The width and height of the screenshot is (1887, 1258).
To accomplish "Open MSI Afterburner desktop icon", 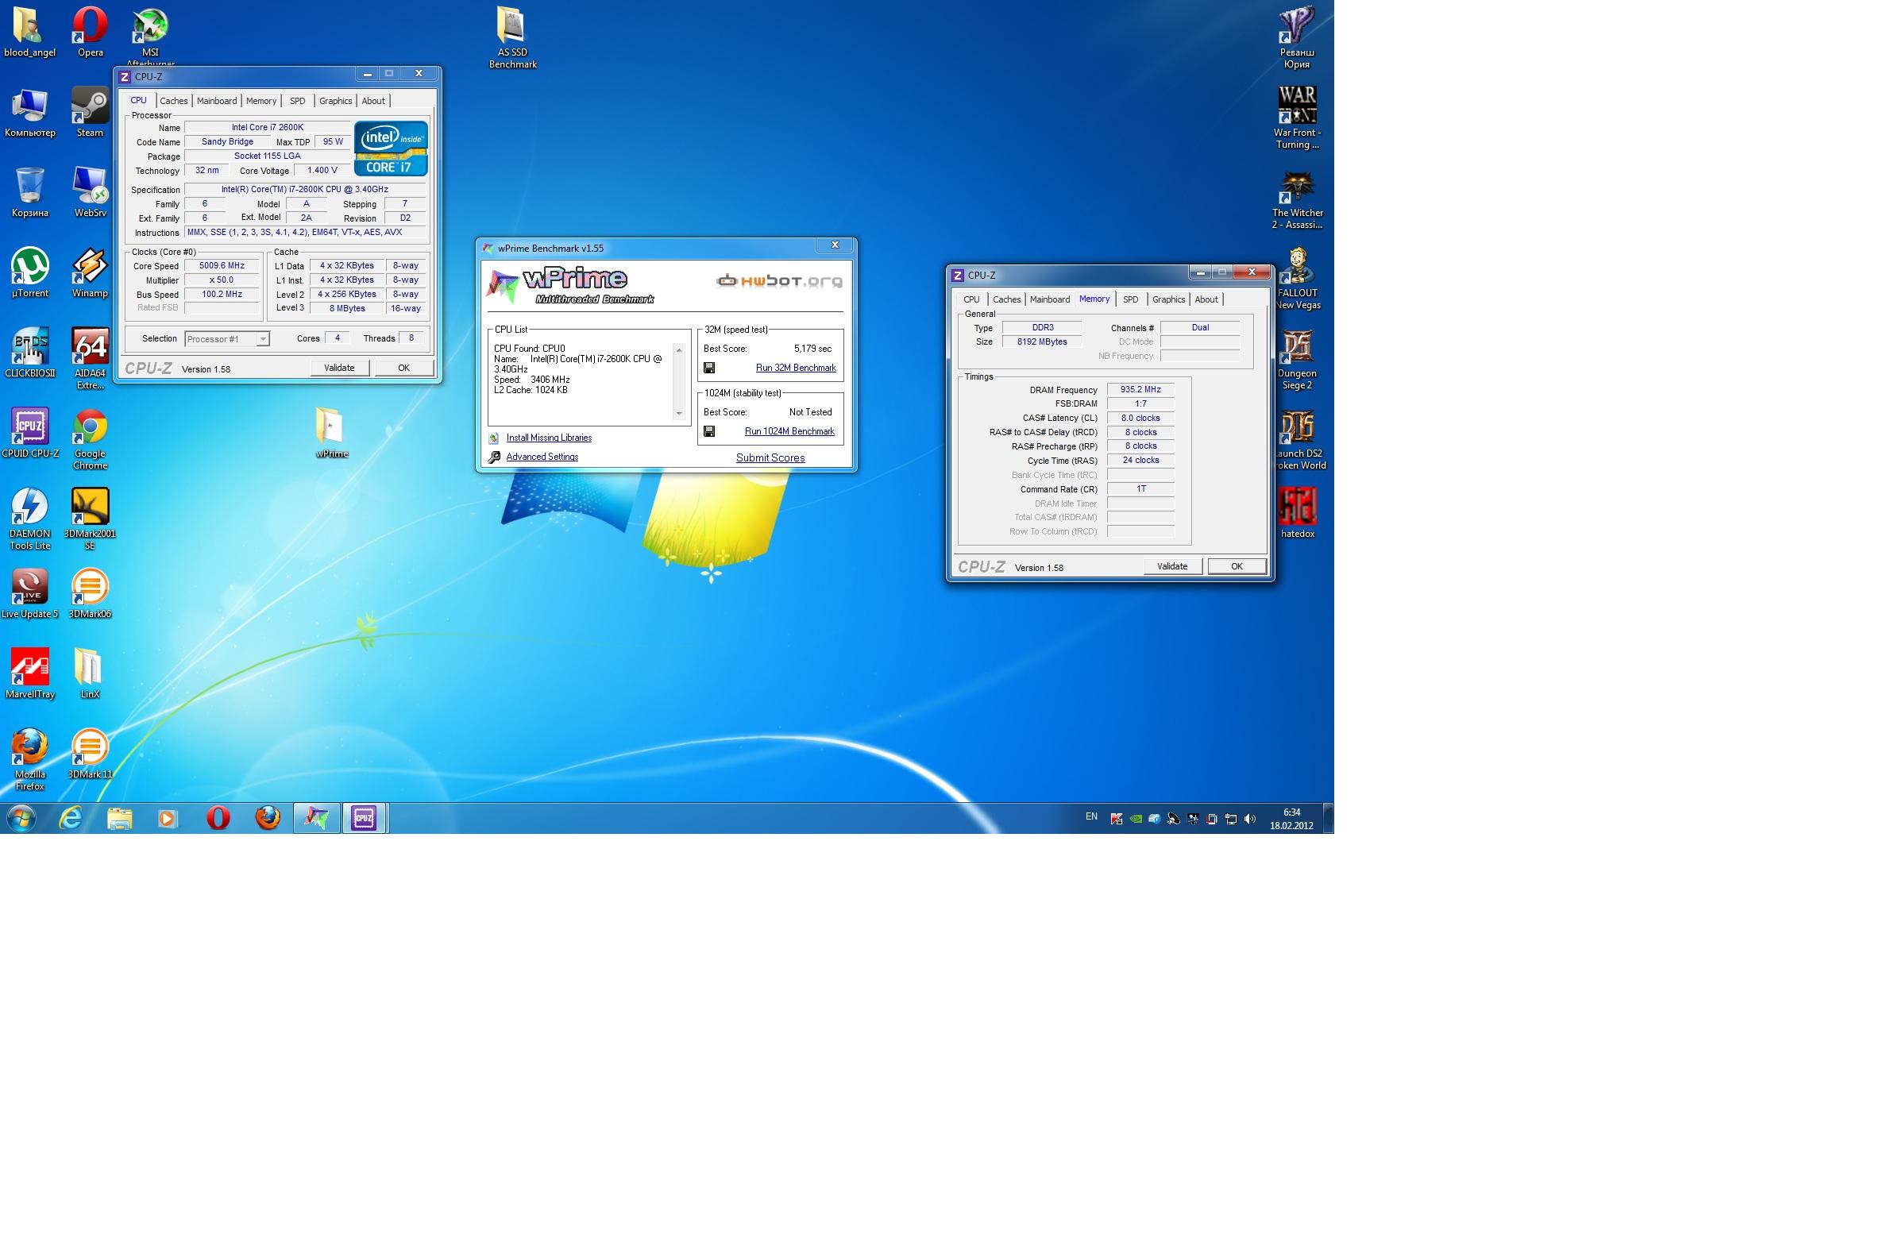I will pyautogui.click(x=150, y=31).
